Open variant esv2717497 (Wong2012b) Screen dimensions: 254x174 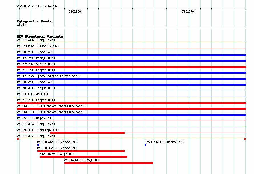(36, 40)
